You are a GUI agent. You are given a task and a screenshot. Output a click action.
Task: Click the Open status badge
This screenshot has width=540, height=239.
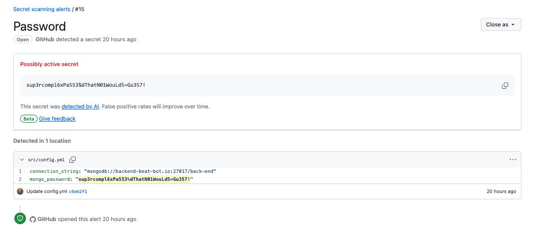23,40
